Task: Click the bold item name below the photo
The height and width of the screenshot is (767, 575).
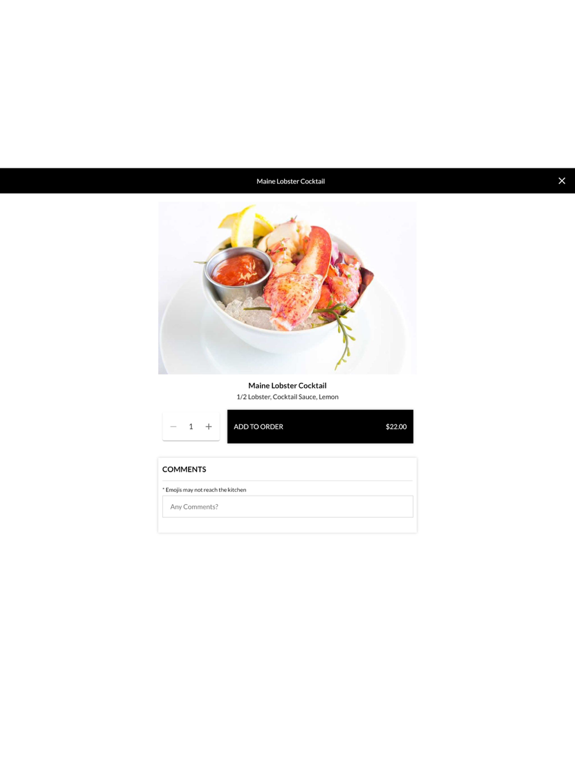Action: point(287,386)
